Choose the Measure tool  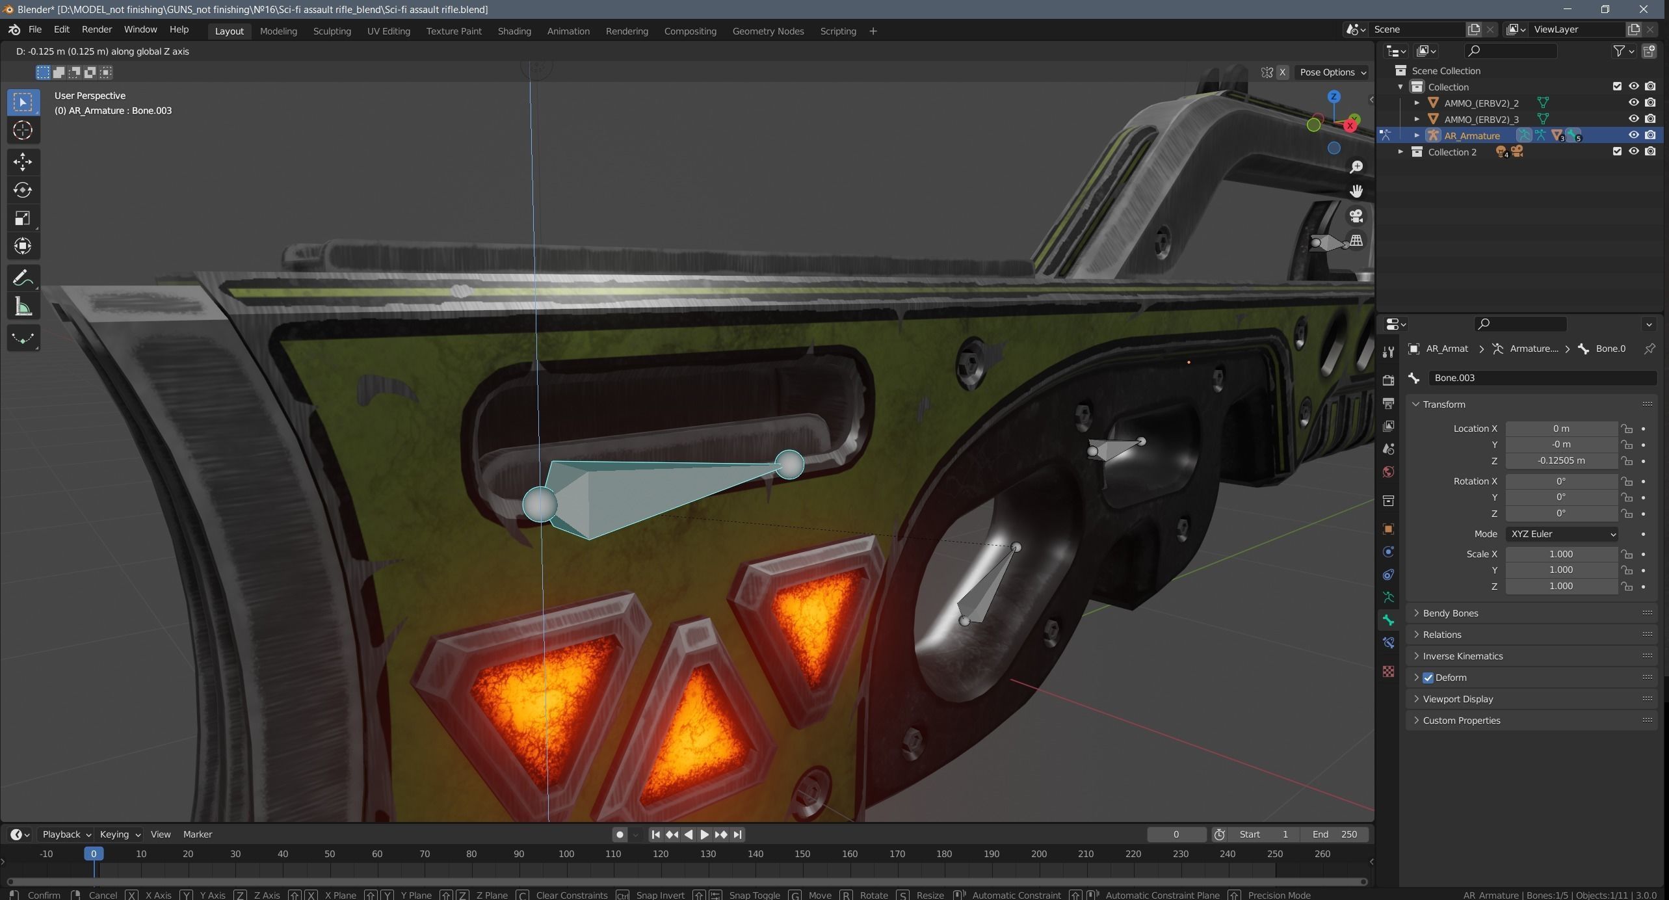(x=23, y=307)
